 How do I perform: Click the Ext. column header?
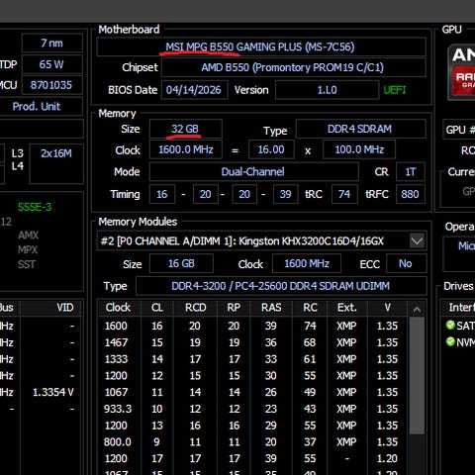pos(346,308)
